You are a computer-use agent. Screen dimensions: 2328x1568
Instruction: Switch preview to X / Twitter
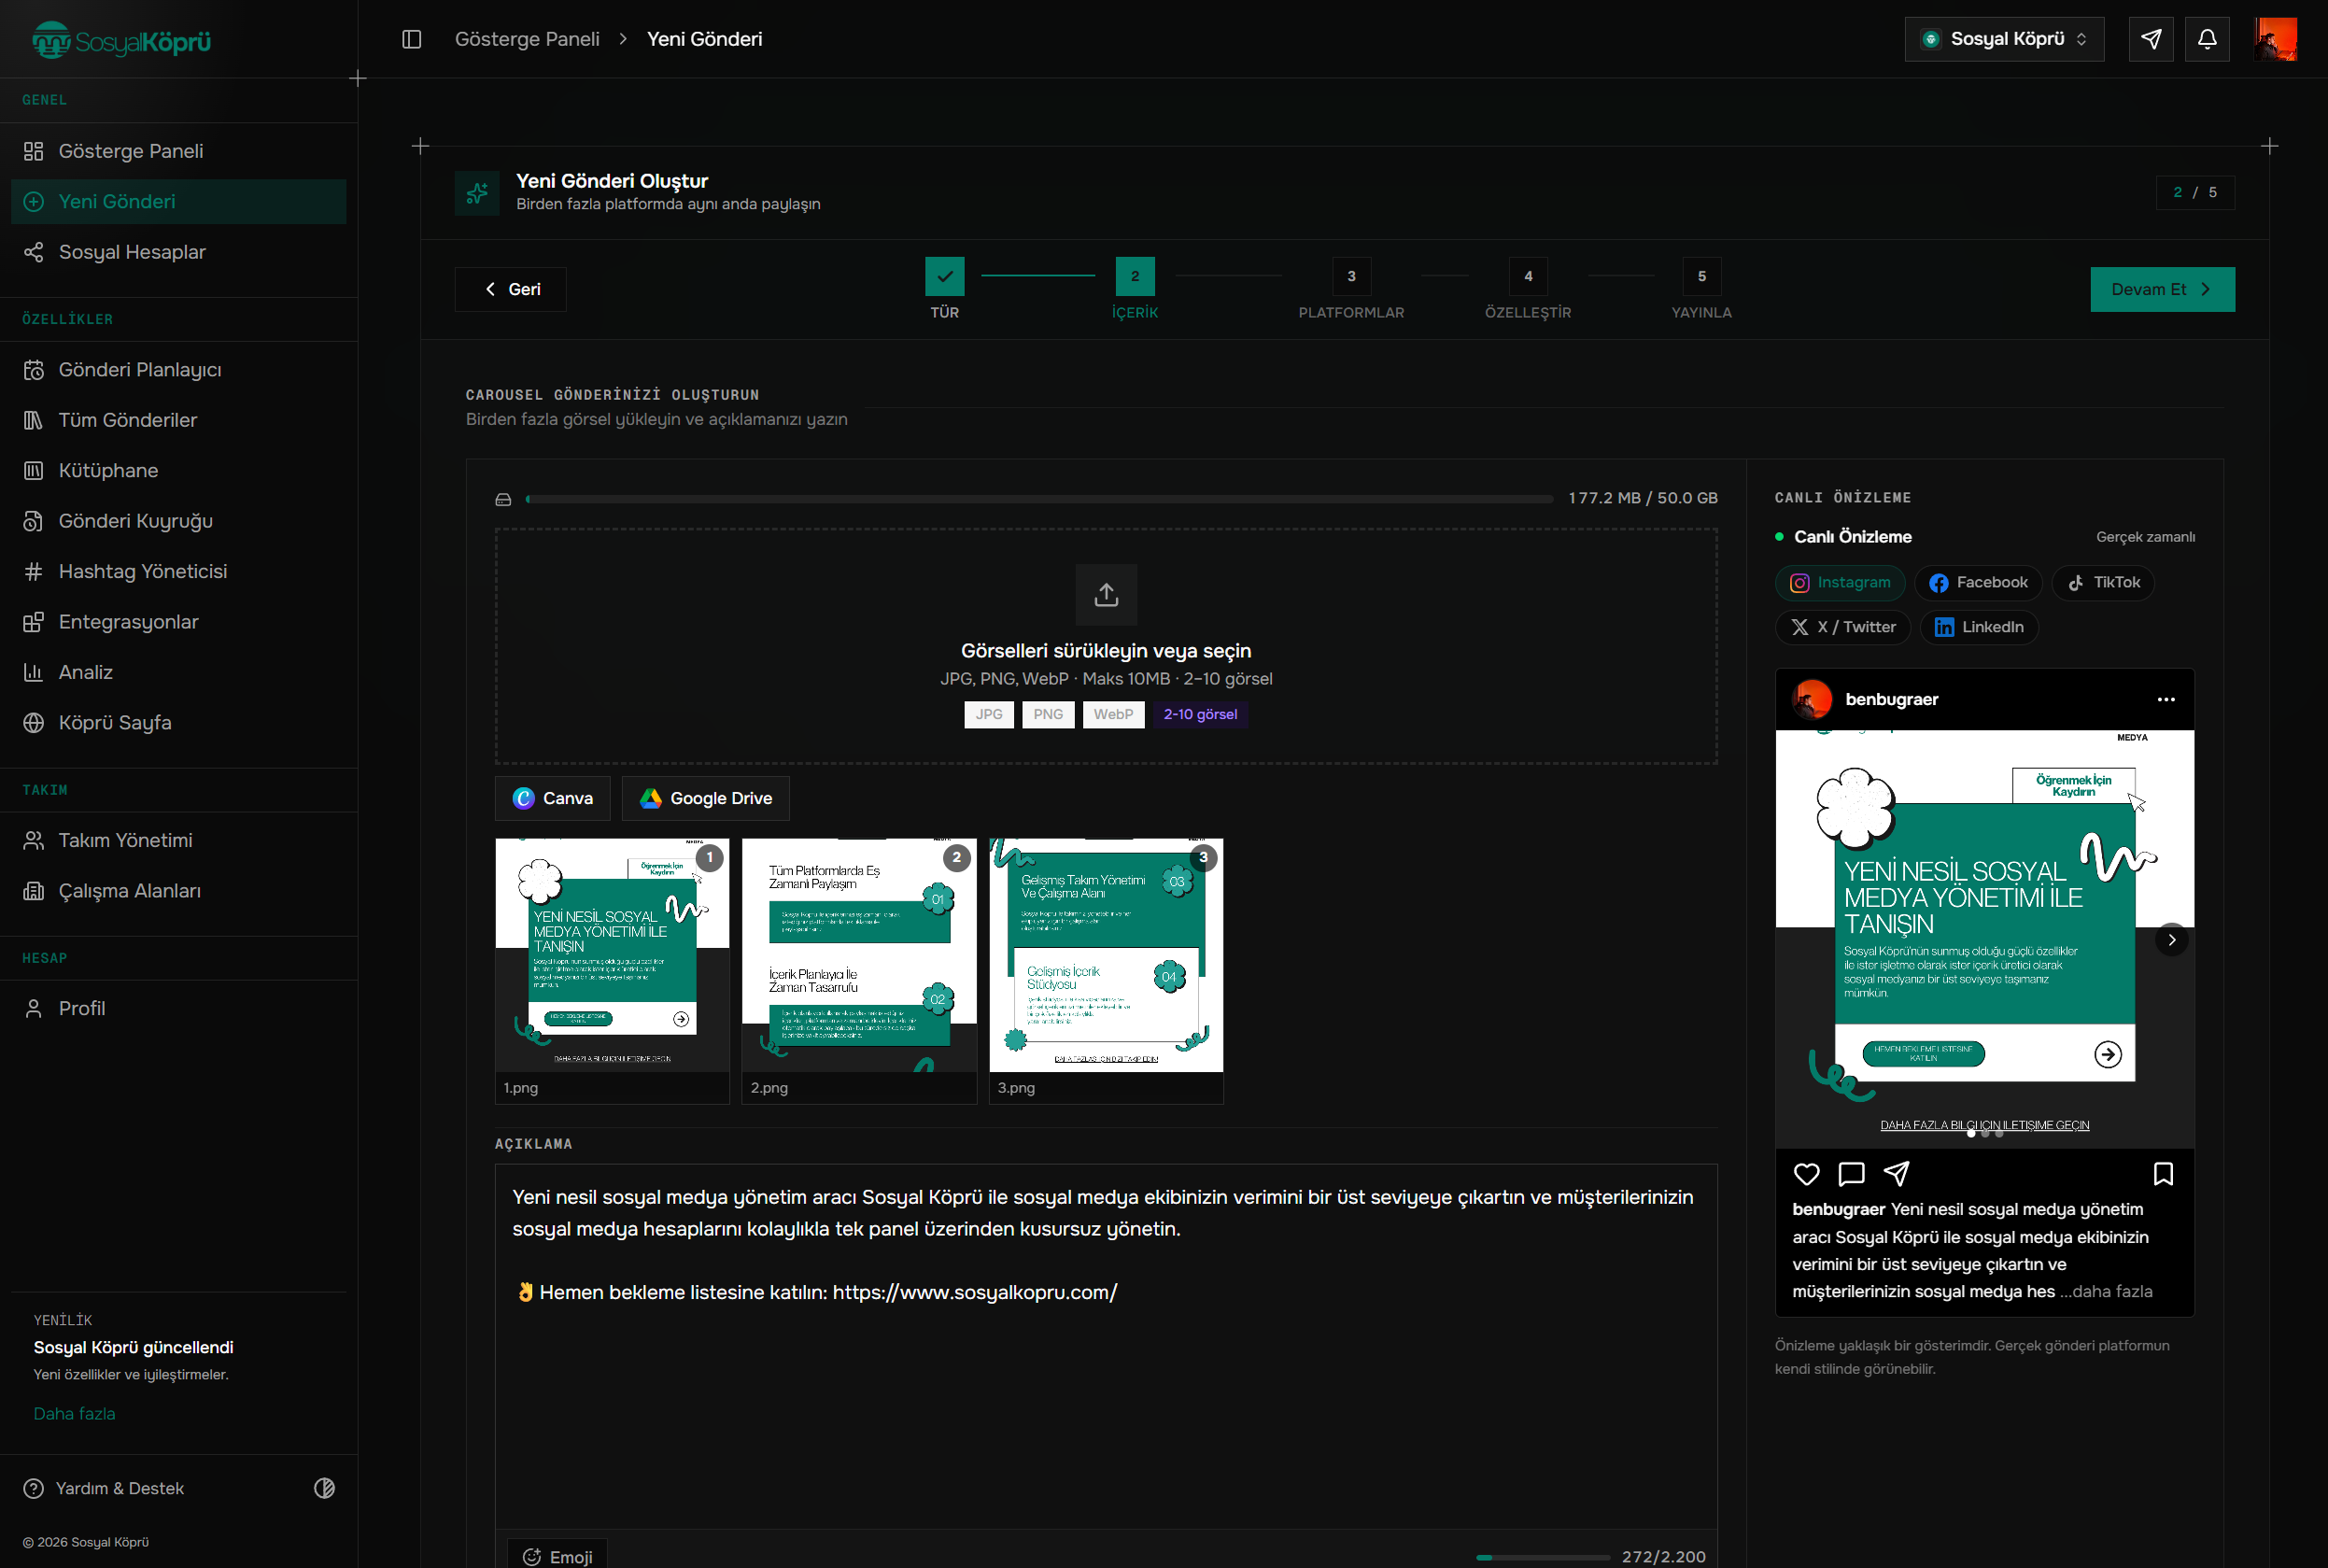(1843, 627)
